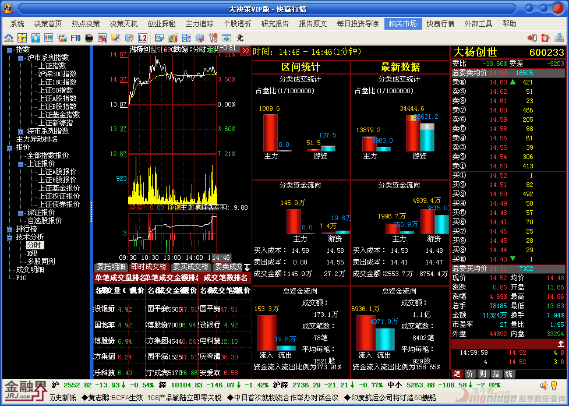Click the black ball toolbar icon
The width and height of the screenshot is (569, 406).
(89, 38)
